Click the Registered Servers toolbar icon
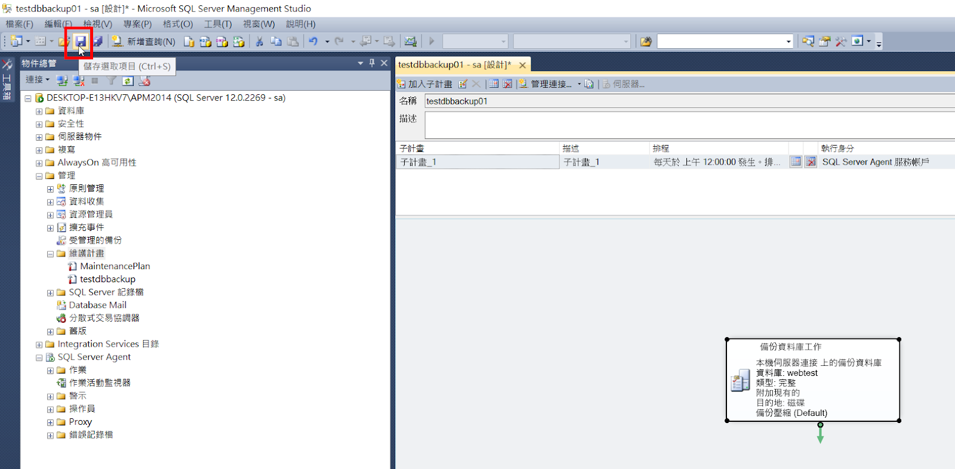Screen dimensions: 955x469 (x=808, y=41)
